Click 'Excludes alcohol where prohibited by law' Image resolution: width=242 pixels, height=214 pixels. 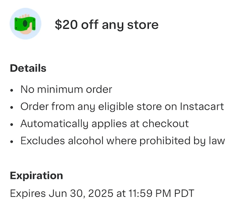[x=123, y=141]
